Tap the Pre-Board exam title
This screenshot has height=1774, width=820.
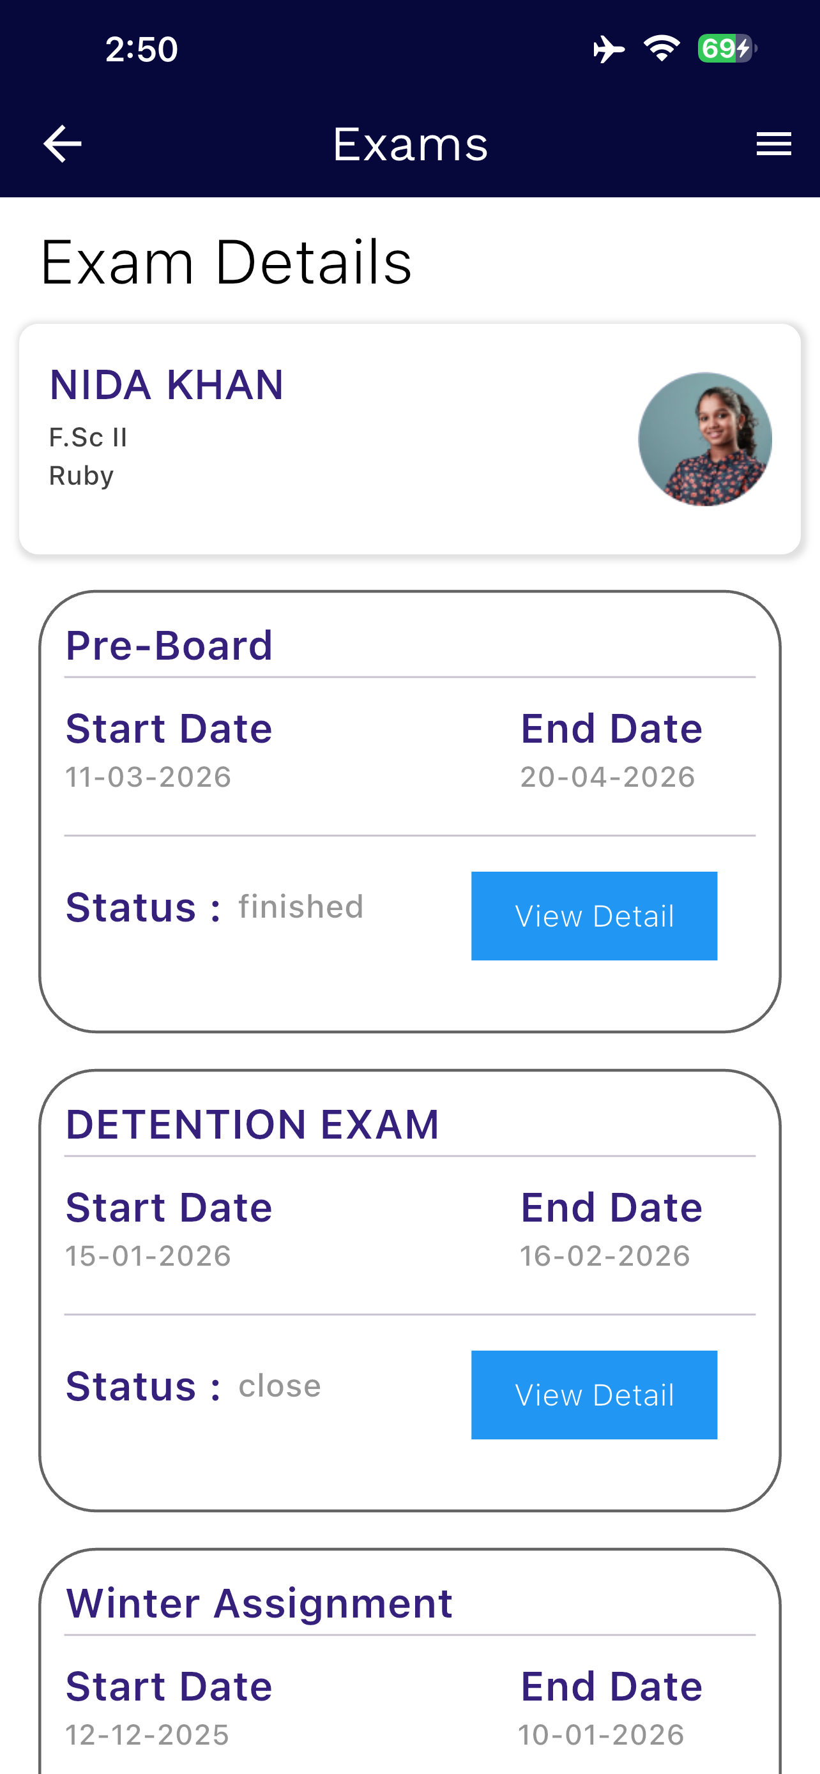click(169, 645)
